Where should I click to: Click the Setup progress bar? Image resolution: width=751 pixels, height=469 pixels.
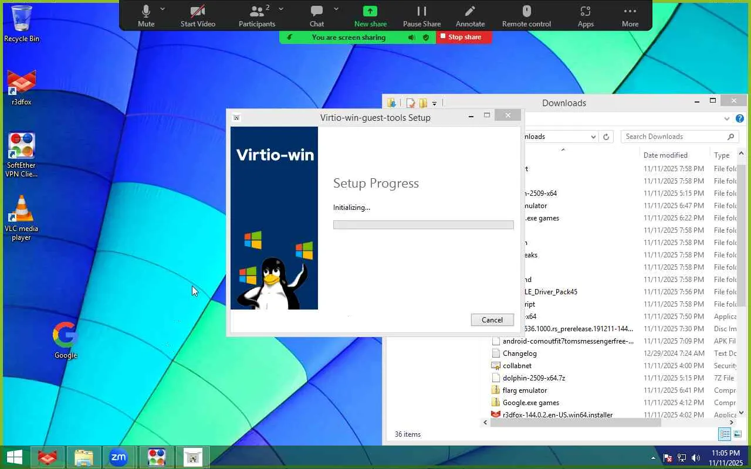[423, 225]
